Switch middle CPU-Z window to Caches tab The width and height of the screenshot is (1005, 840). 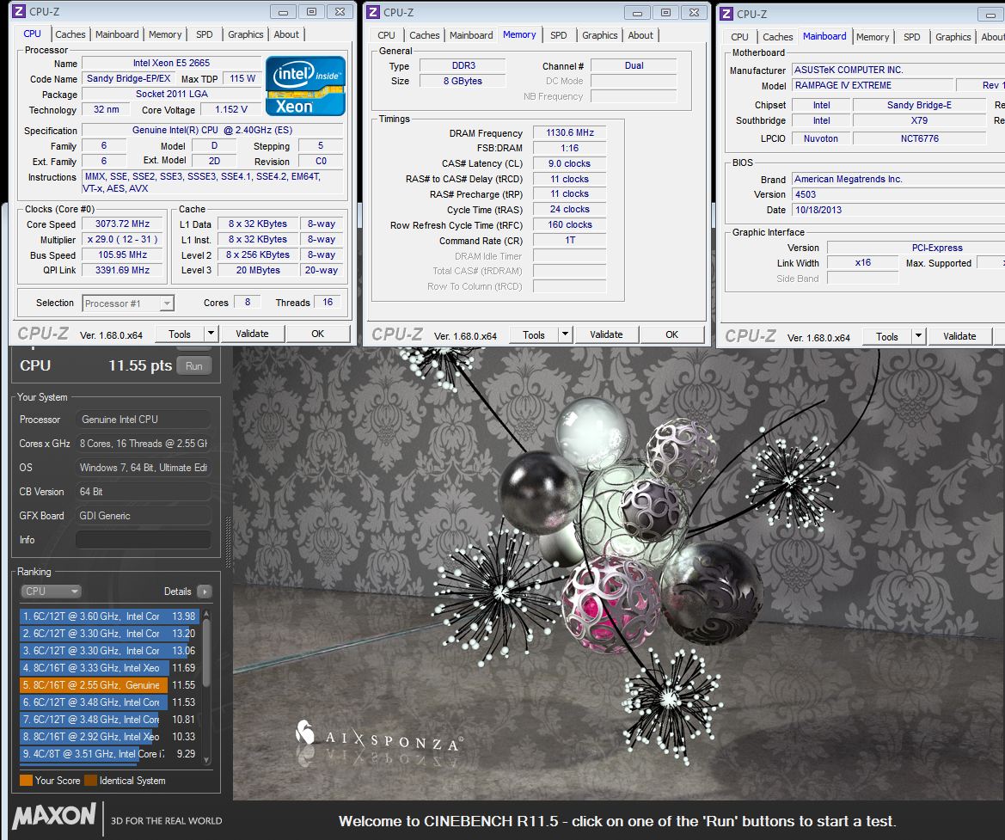pyautogui.click(x=425, y=35)
